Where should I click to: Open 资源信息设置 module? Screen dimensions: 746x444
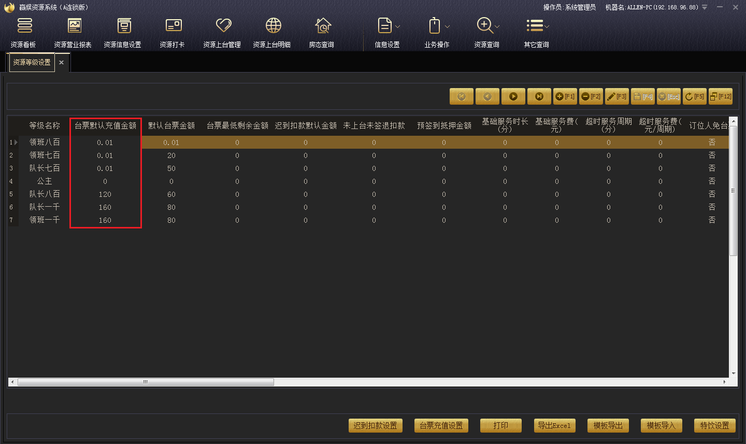point(123,33)
